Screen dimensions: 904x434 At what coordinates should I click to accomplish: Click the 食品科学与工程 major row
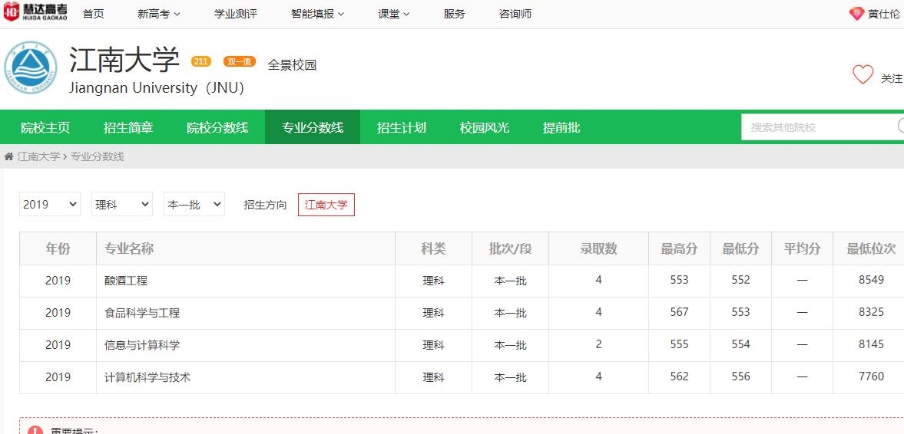coord(462,313)
